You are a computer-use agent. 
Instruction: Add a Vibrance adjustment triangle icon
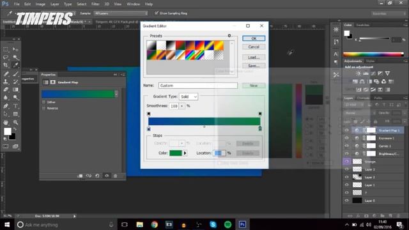tap(388, 73)
